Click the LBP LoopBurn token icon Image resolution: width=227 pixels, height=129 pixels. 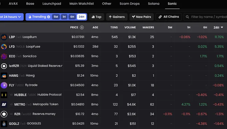tap(4, 37)
